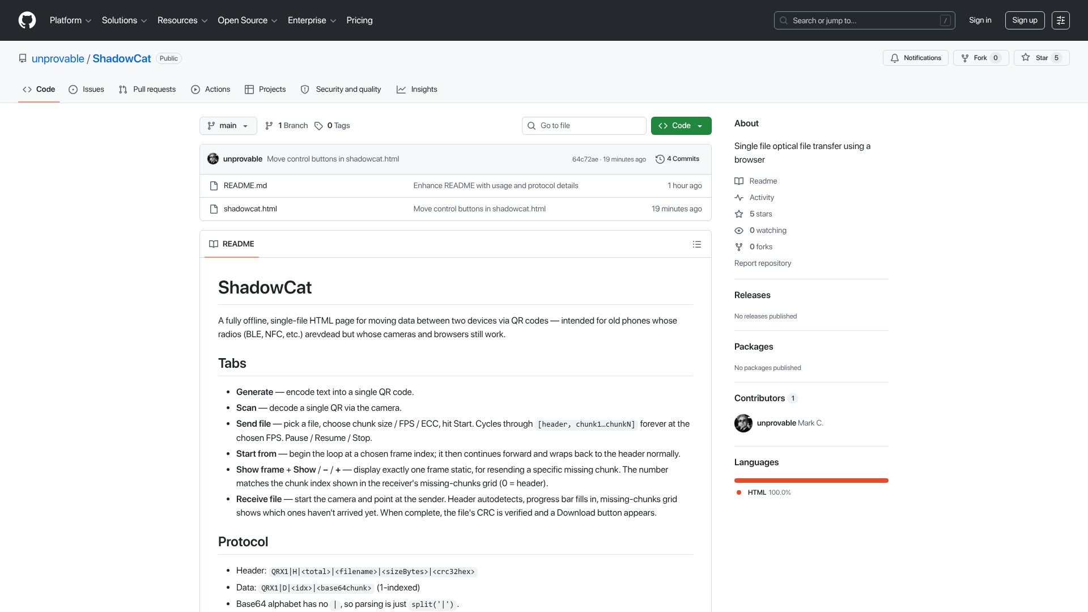Go to the GitHub homepage logo
The width and height of the screenshot is (1088, 612).
coord(27,20)
